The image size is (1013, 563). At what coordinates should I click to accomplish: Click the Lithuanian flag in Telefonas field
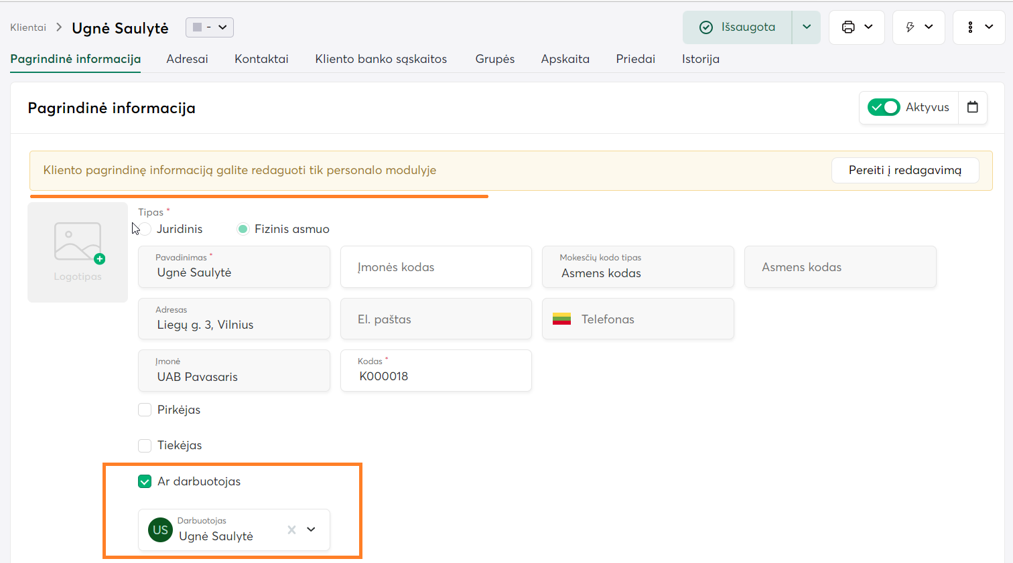point(561,319)
